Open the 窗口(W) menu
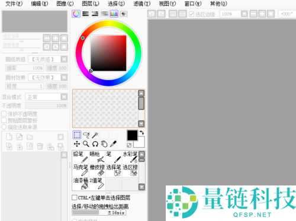 pos(193,4)
